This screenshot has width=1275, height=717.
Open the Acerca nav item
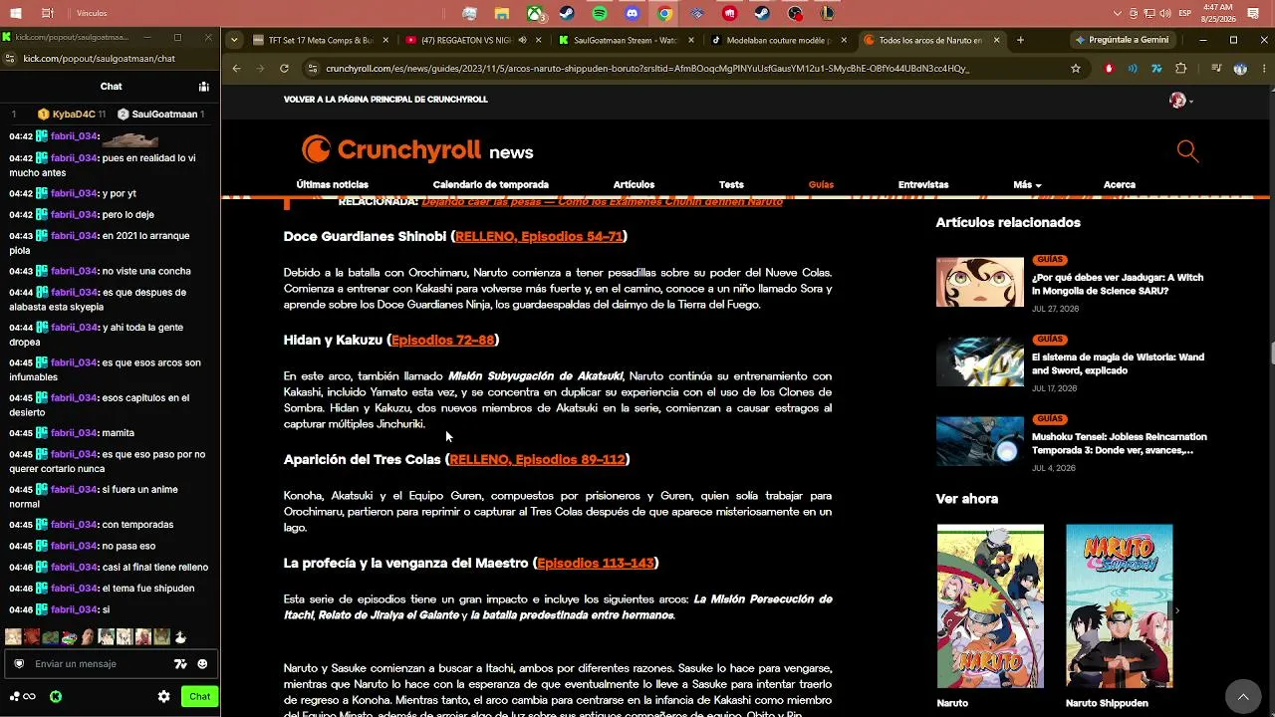(1119, 185)
